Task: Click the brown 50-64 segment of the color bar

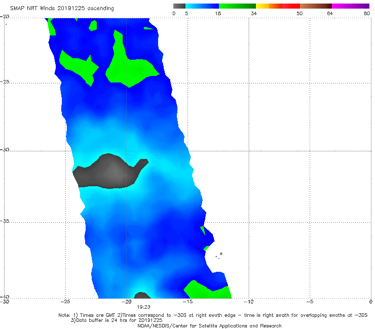Action: [x=316, y=6]
